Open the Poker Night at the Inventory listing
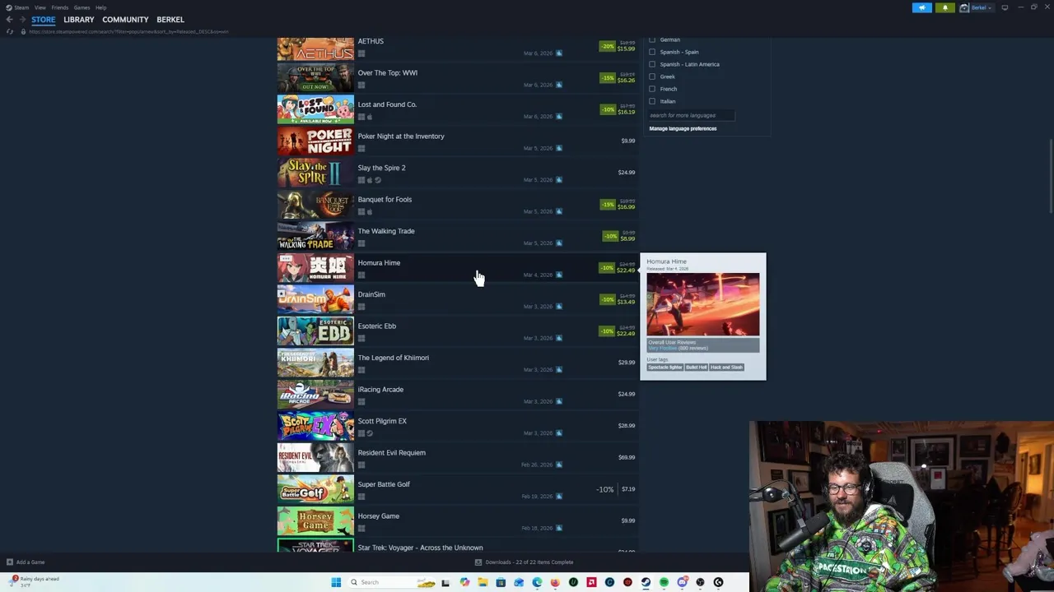1054x592 pixels. tap(457, 141)
